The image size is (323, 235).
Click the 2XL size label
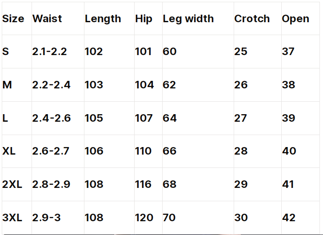[12, 184]
